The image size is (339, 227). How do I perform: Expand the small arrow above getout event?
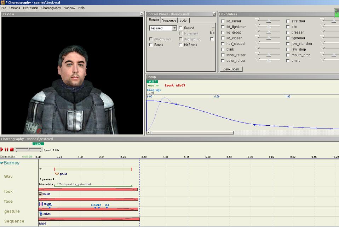[x=40, y=169]
